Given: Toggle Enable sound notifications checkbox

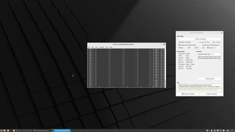Looking at the screenshot, I should point(201,45).
